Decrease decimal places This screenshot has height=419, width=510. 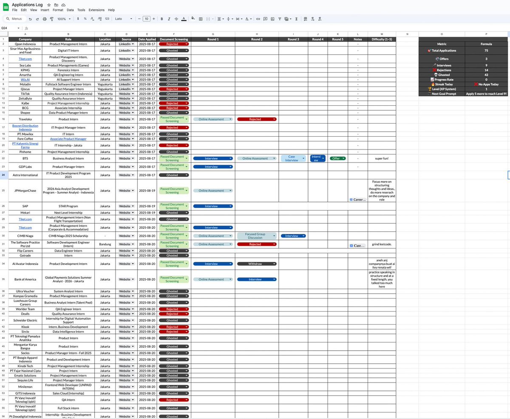click(92, 19)
